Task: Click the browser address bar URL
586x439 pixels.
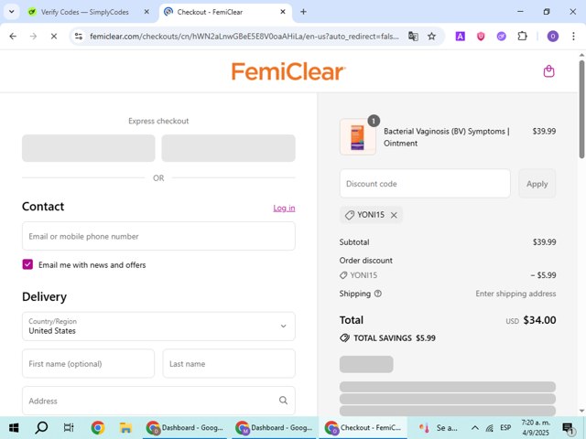Action: pyautogui.click(x=244, y=37)
